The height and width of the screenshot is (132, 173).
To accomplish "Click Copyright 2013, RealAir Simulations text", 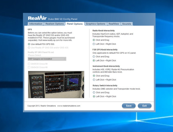I will (x=42, y=106).
